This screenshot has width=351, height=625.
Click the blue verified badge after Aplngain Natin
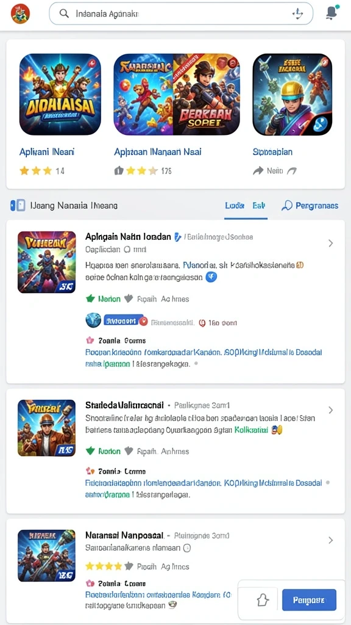click(x=177, y=237)
